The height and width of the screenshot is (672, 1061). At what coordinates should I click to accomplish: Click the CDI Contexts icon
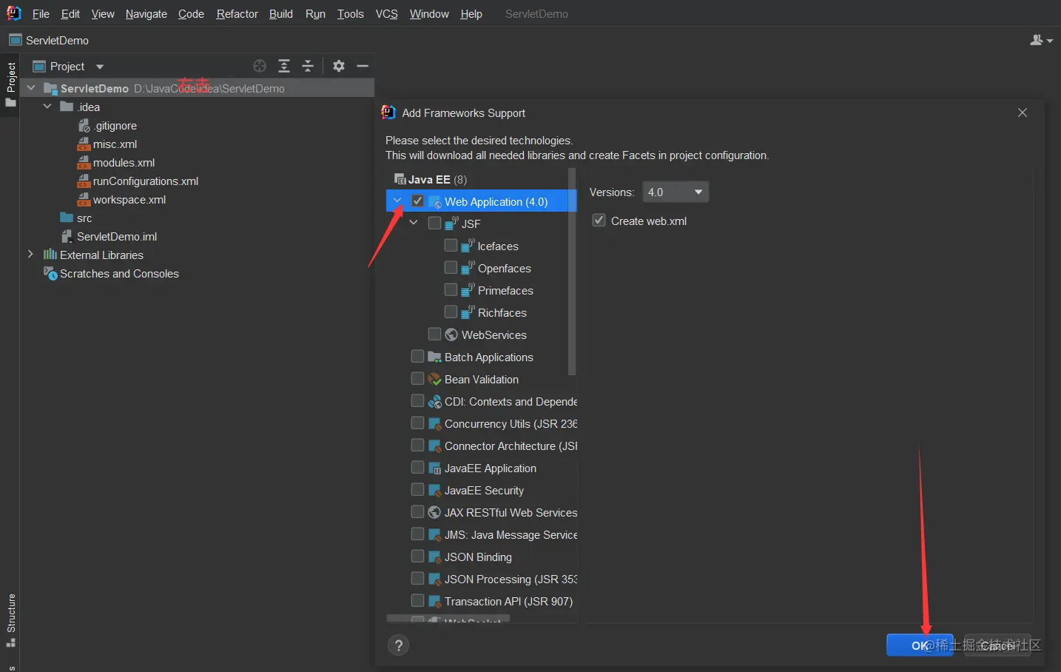tap(435, 401)
